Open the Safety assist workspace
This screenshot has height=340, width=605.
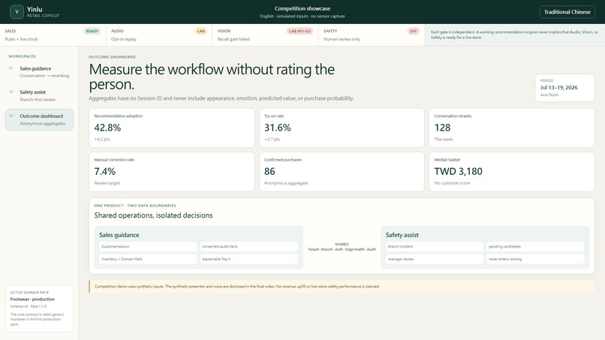[39, 95]
